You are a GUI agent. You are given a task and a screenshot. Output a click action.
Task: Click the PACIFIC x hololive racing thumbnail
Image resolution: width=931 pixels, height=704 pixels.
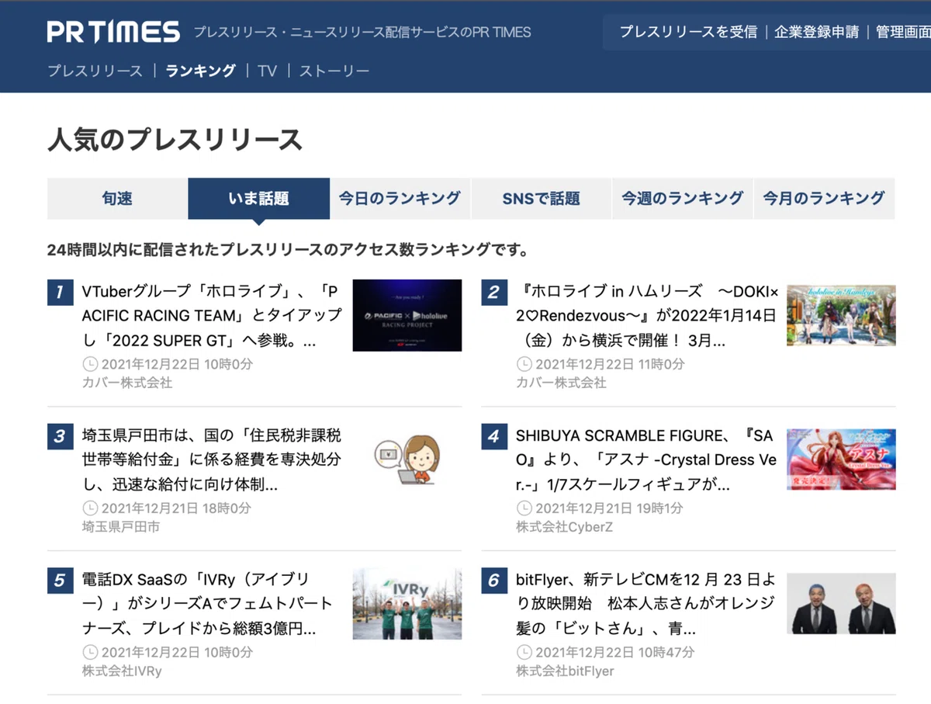(x=407, y=315)
